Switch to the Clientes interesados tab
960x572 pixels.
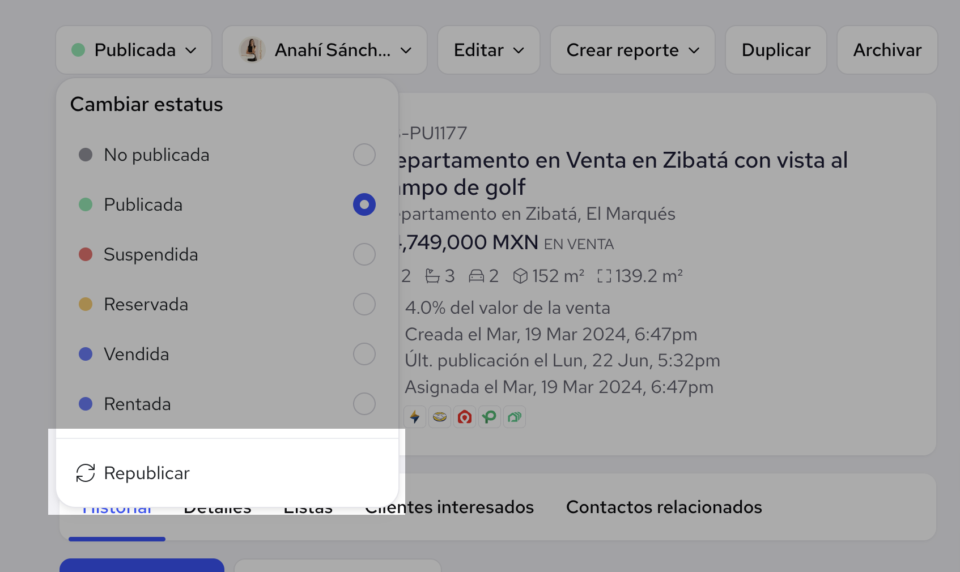(449, 507)
